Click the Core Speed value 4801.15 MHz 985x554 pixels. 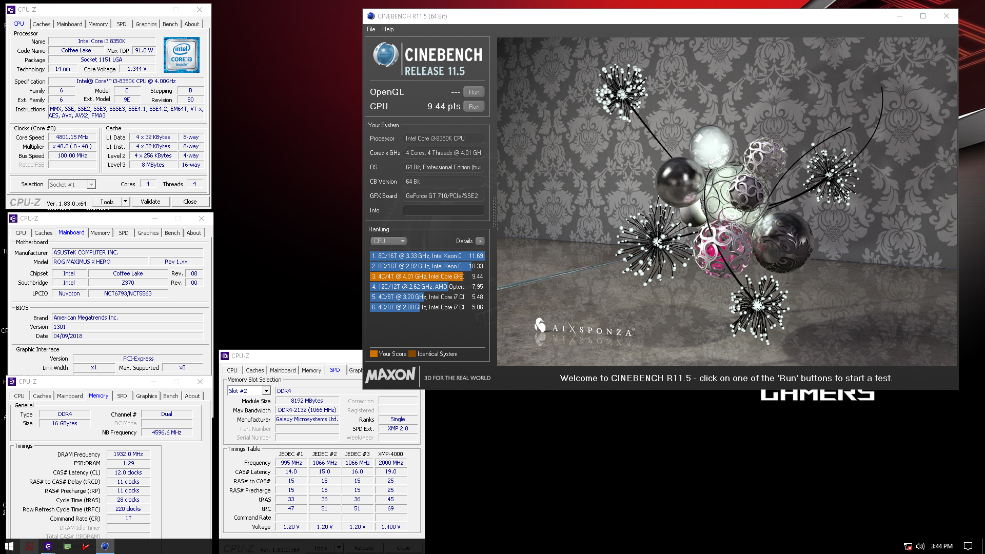(x=72, y=137)
